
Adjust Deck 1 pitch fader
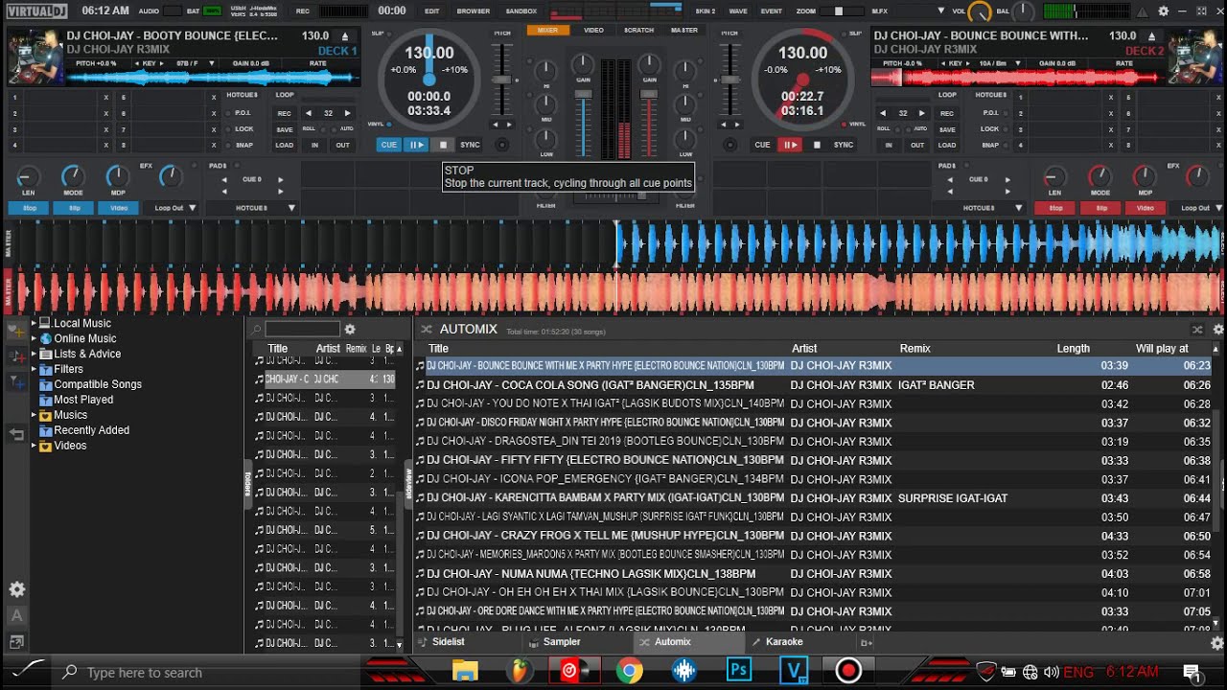[502, 79]
